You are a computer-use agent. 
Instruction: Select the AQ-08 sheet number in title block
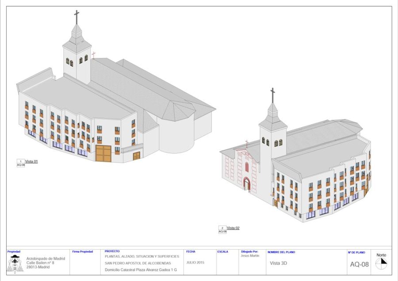click(359, 265)
